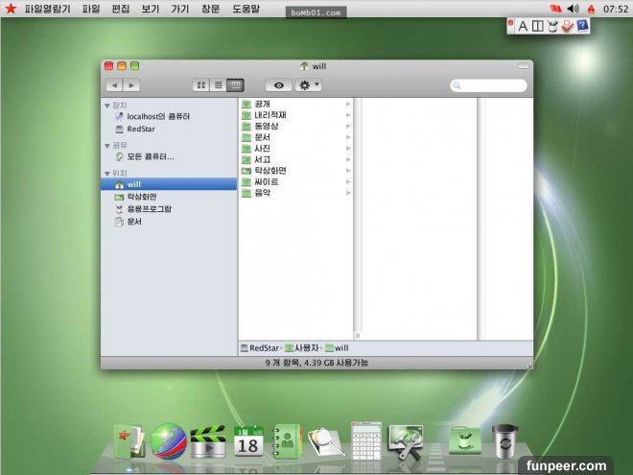Collapse the 장치 sidebar section
The height and width of the screenshot is (475, 633).
click(x=107, y=105)
